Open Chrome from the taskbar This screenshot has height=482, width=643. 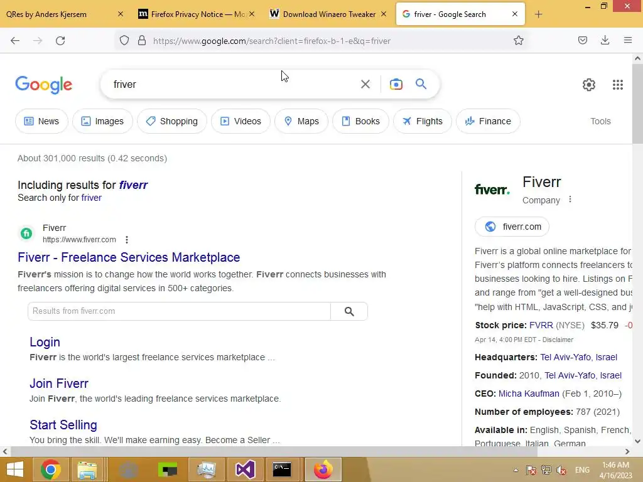(x=51, y=469)
